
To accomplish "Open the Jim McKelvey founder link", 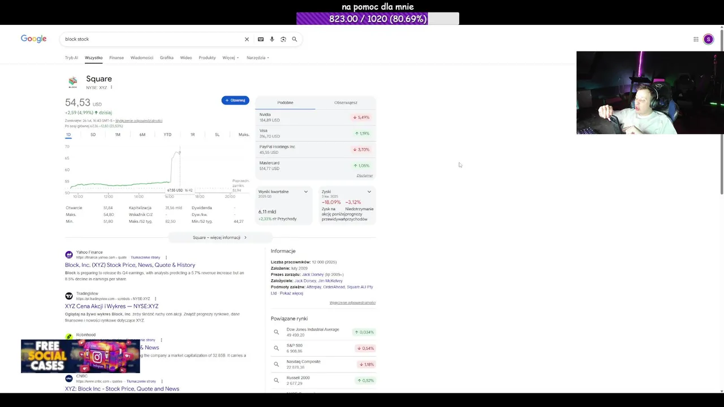I will click(x=330, y=281).
